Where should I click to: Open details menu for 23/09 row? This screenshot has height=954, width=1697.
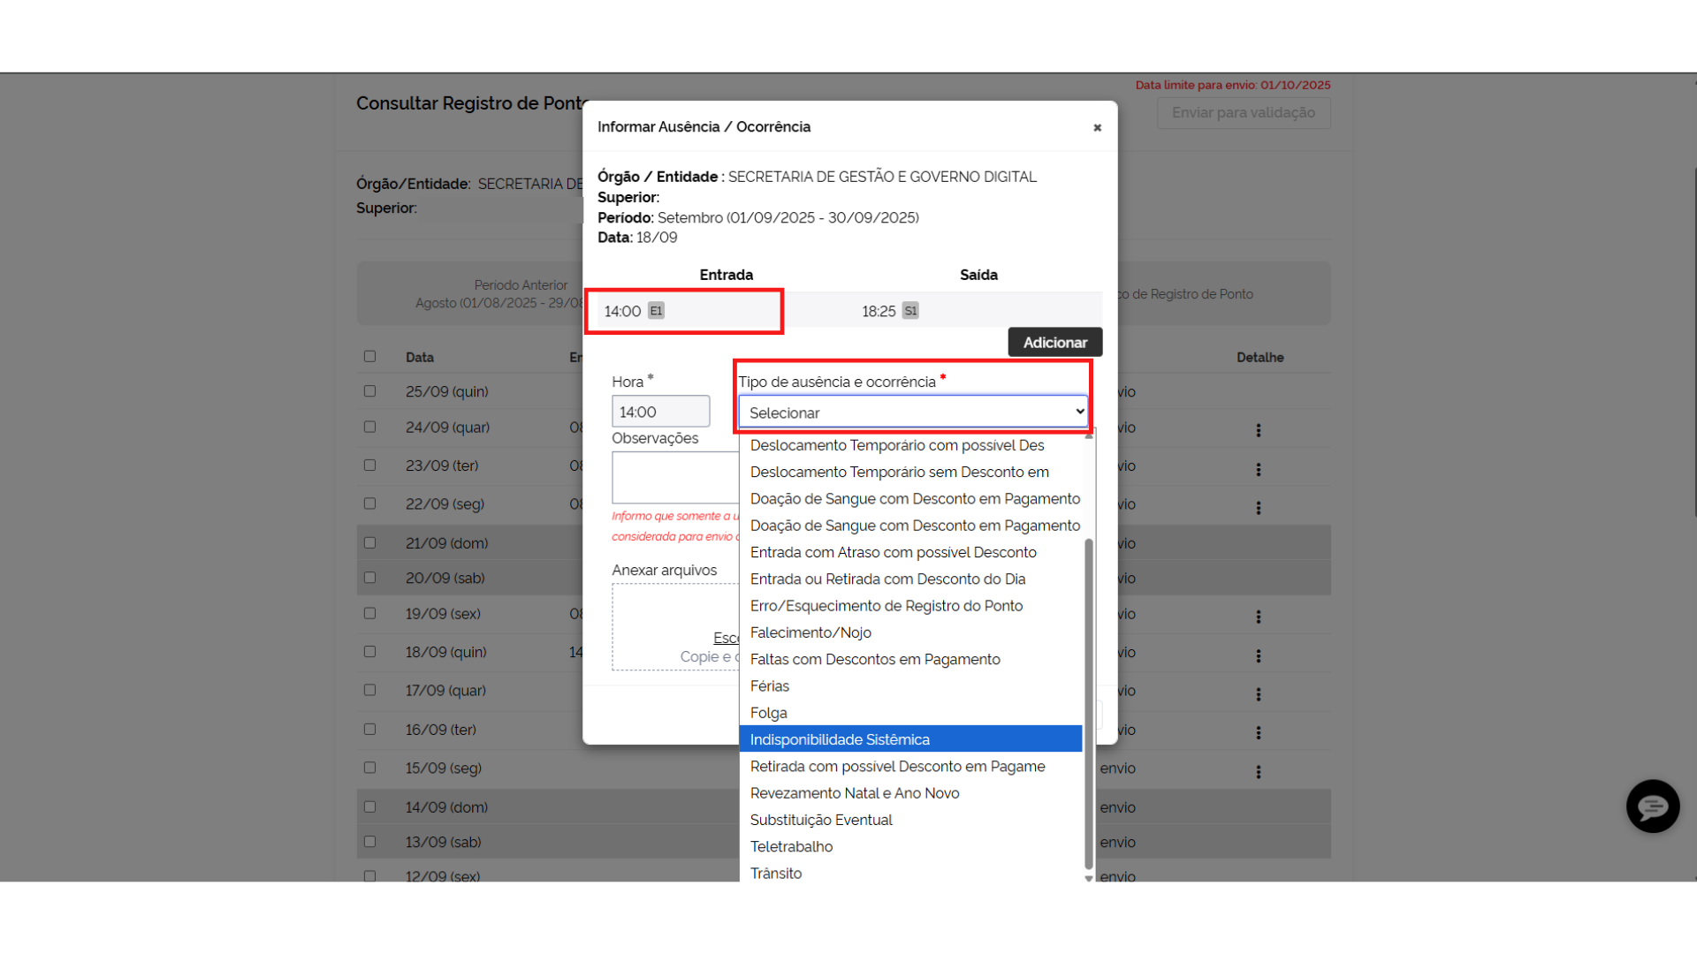coord(1258,469)
